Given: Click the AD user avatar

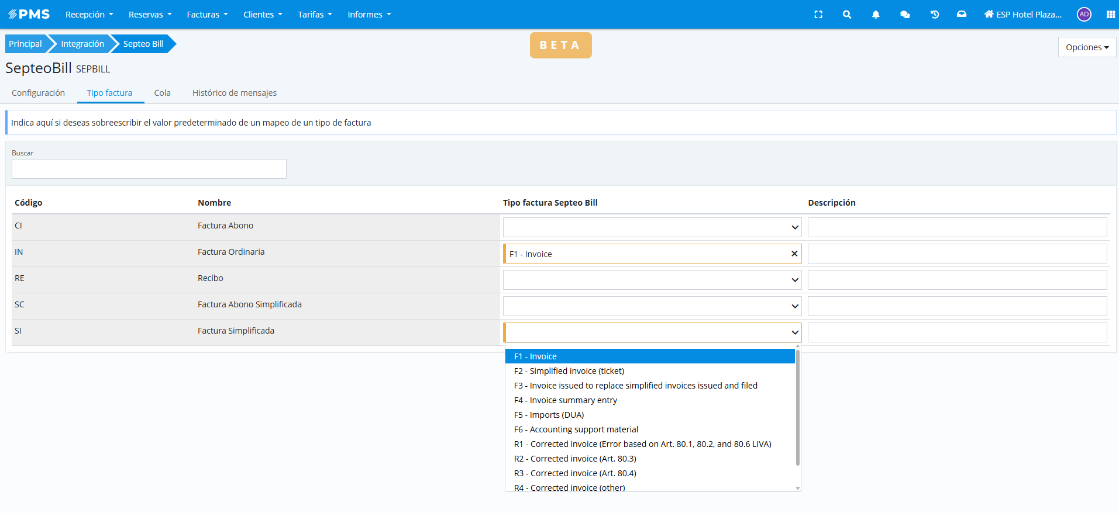Looking at the screenshot, I should tap(1083, 15).
